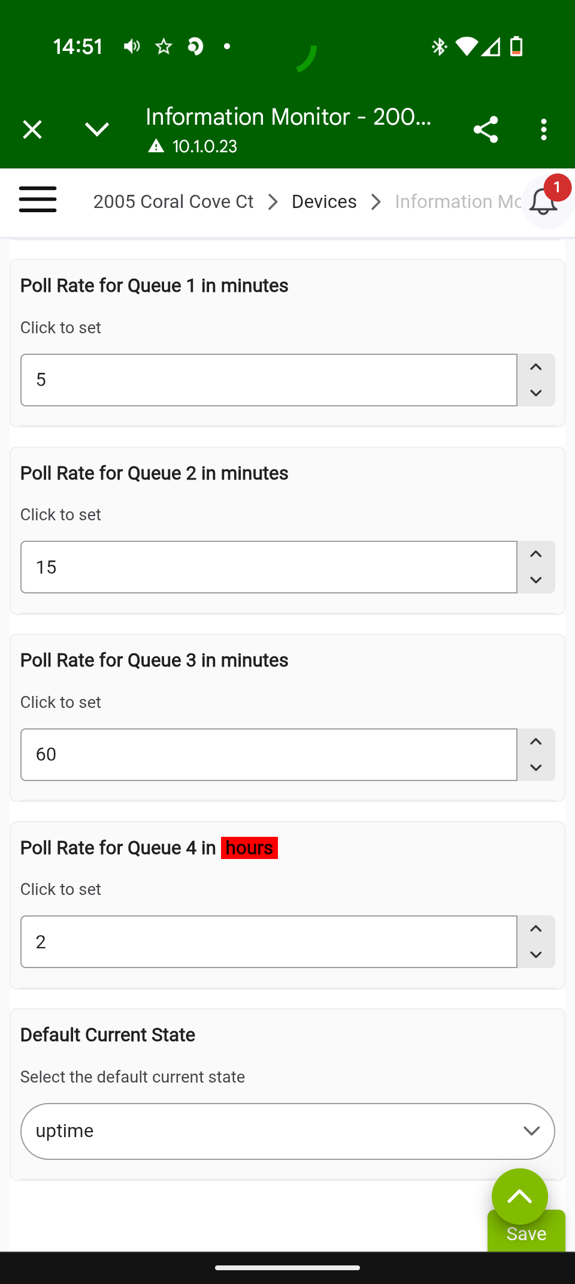Focus the Queue 2 field showing 15
Screen dimensions: 575x1284
[x=269, y=567]
